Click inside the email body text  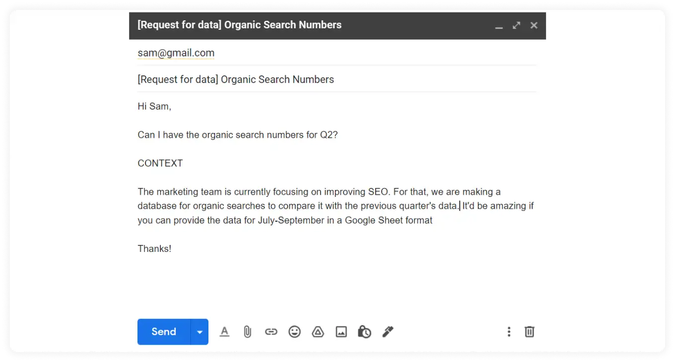point(237,134)
